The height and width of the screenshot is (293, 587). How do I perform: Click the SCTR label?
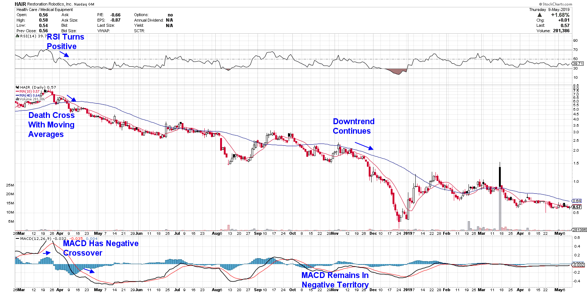click(x=139, y=31)
